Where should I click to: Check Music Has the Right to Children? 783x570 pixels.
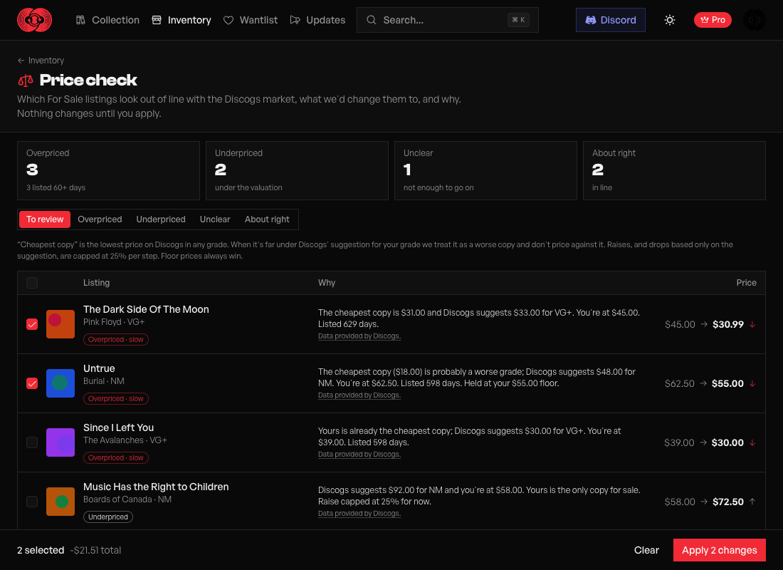point(32,502)
